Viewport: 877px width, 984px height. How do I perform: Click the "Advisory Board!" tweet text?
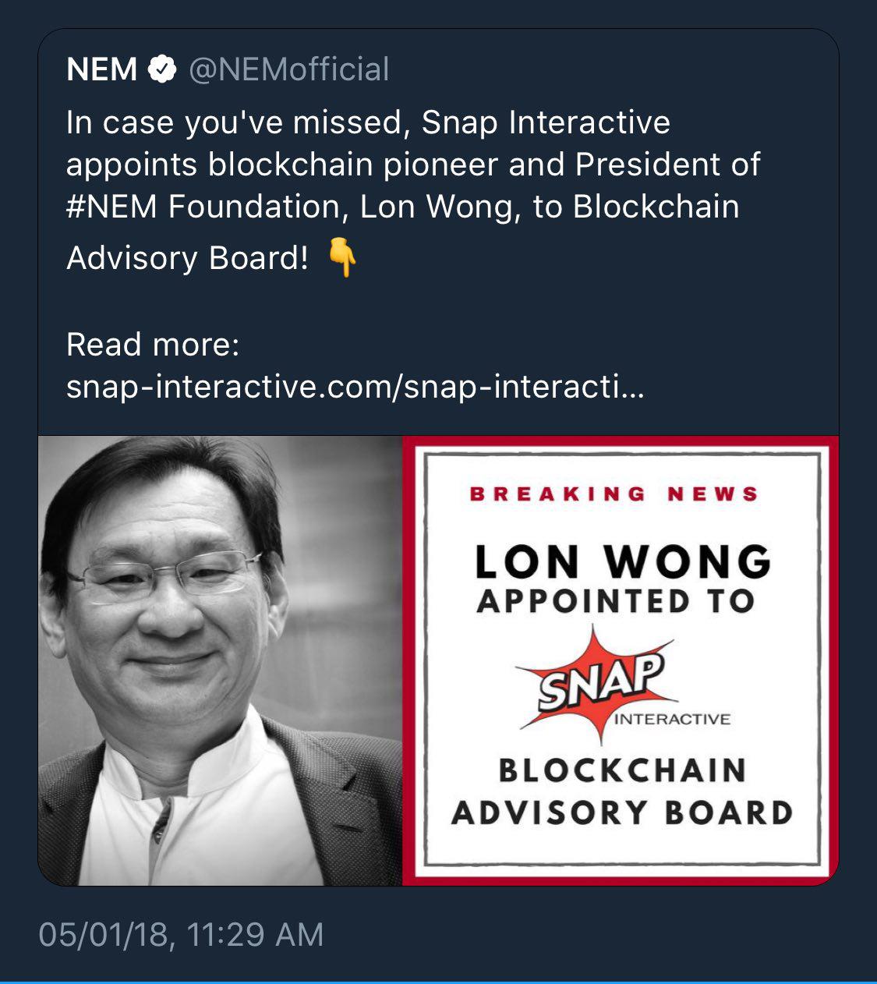[187, 258]
